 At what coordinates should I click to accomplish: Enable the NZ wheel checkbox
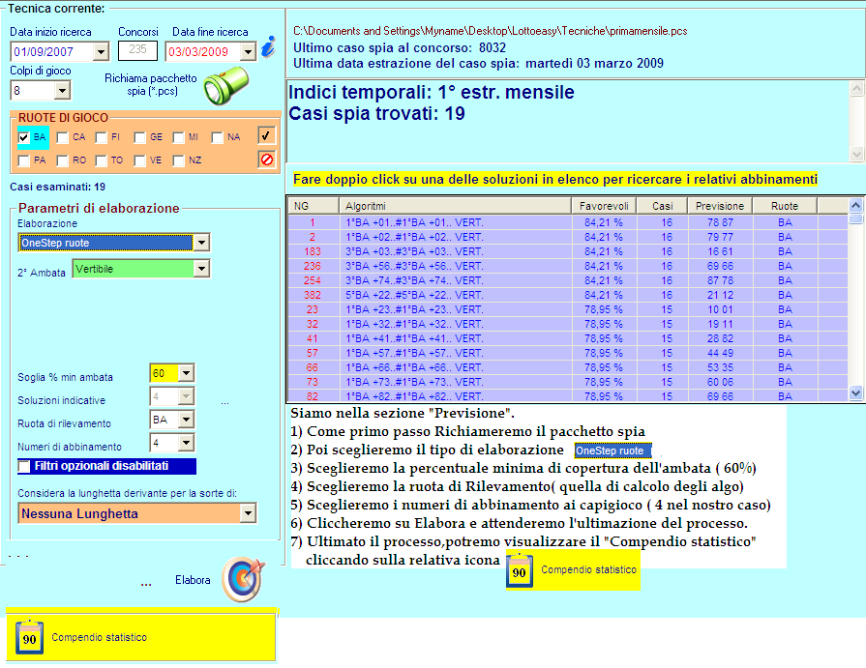coord(178,160)
